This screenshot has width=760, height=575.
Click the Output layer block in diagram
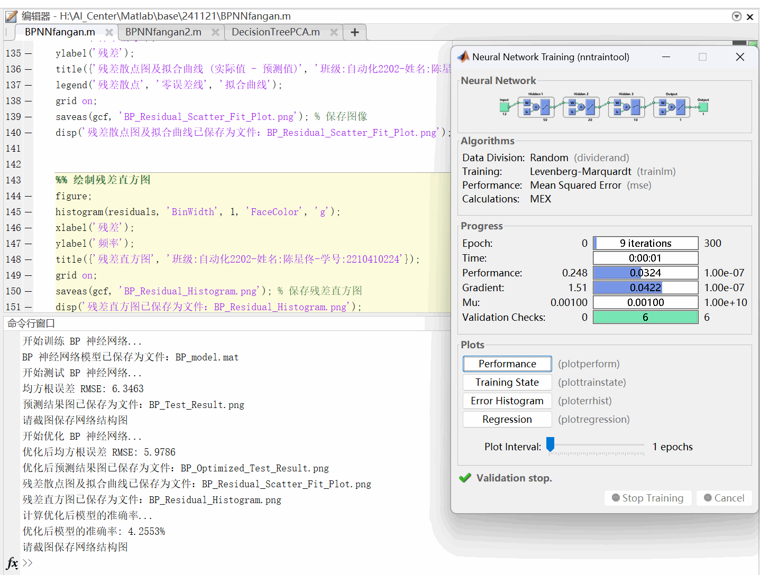pyautogui.click(x=672, y=107)
